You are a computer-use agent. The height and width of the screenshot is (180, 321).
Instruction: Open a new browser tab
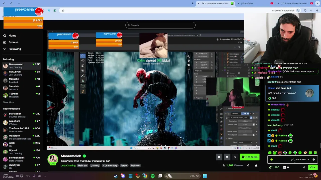(192, 3)
